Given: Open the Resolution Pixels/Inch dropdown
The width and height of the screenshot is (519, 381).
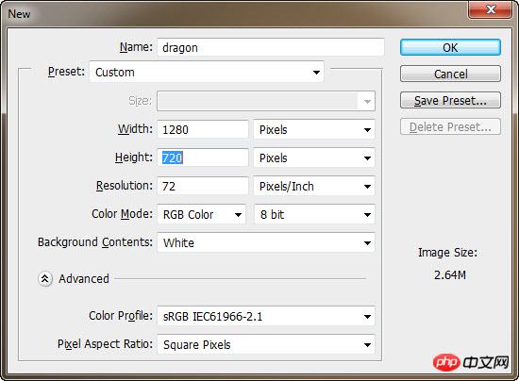Looking at the screenshot, I should click(314, 186).
